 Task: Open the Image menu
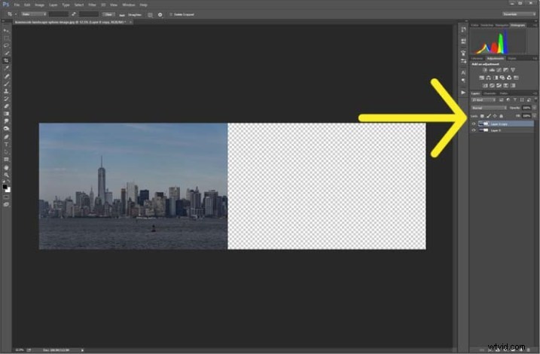[x=40, y=5]
